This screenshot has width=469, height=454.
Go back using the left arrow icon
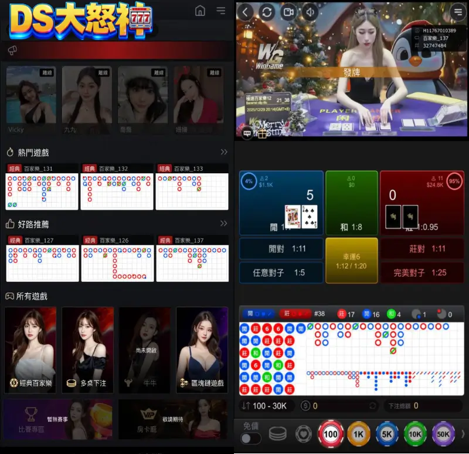pos(246,12)
